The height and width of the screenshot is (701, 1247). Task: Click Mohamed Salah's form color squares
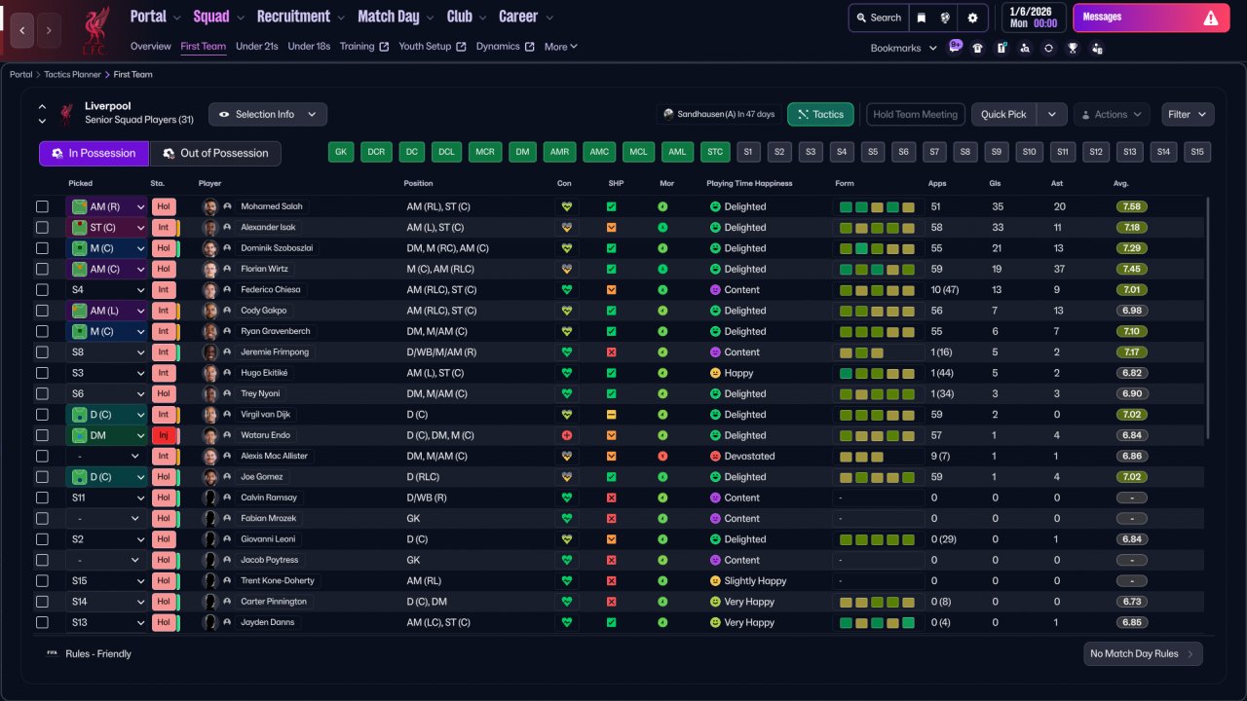click(x=876, y=206)
